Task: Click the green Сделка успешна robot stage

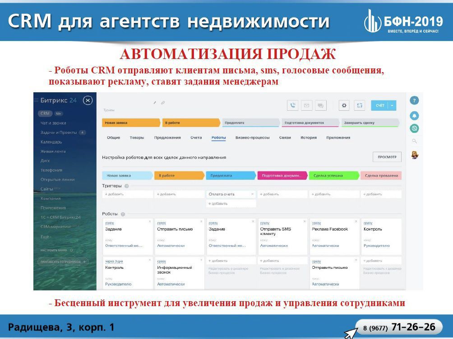Action: tap(334, 175)
